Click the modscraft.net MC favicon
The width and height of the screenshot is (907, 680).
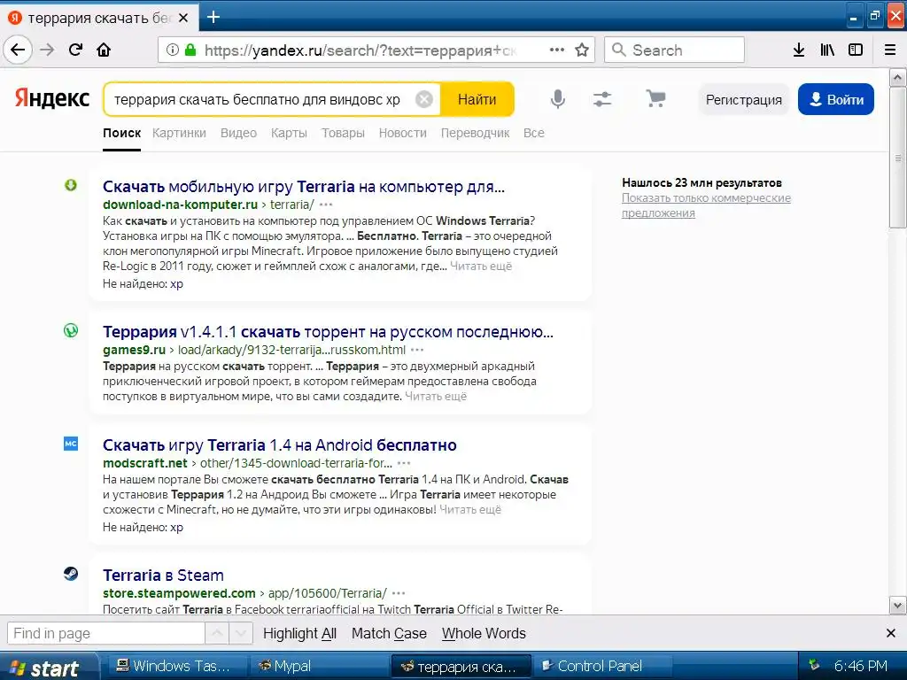coord(71,444)
